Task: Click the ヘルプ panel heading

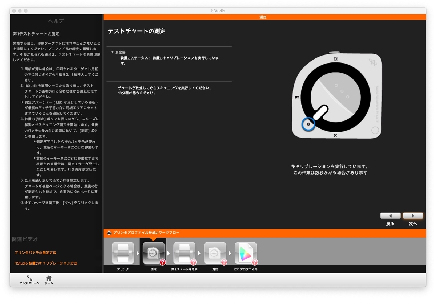Action: pyautogui.click(x=56, y=21)
